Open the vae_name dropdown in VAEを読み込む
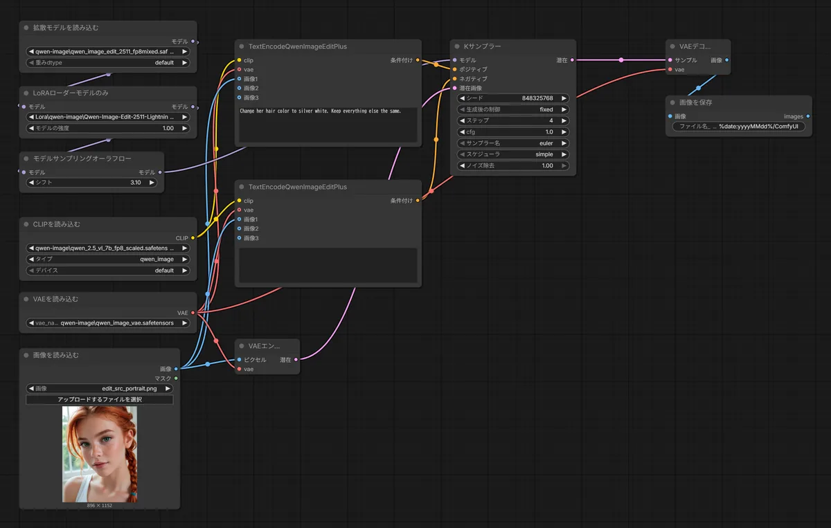This screenshot has height=528, width=831. 108,322
